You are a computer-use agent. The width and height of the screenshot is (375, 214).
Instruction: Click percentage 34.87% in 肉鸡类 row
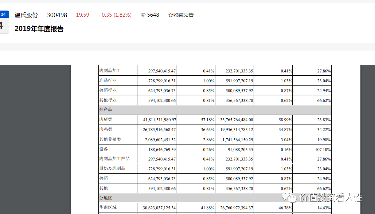[285, 130]
